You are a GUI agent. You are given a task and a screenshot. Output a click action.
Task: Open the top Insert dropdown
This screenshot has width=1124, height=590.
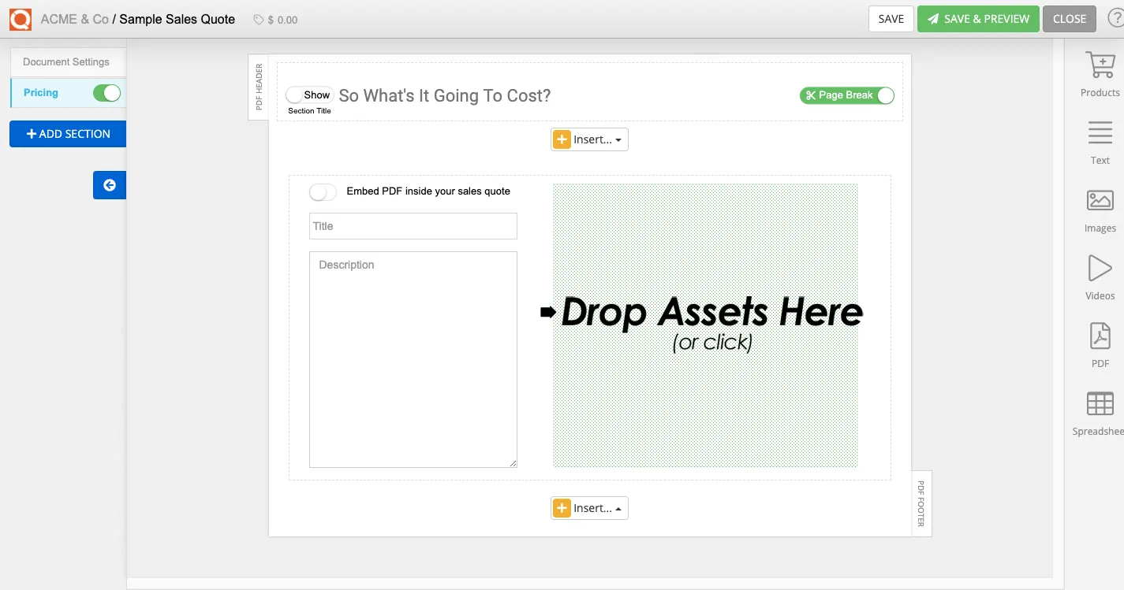tap(589, 139)
